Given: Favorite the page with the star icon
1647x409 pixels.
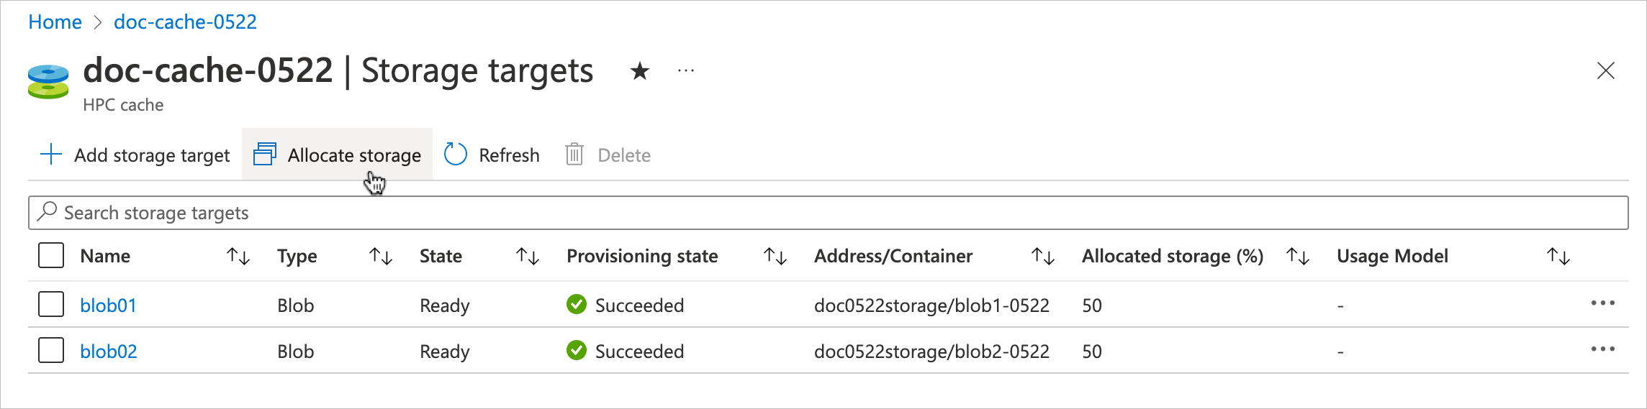Looking at the screenshot, I should [639, 71].
